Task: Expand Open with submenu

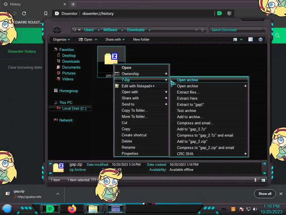Action: 141,92
